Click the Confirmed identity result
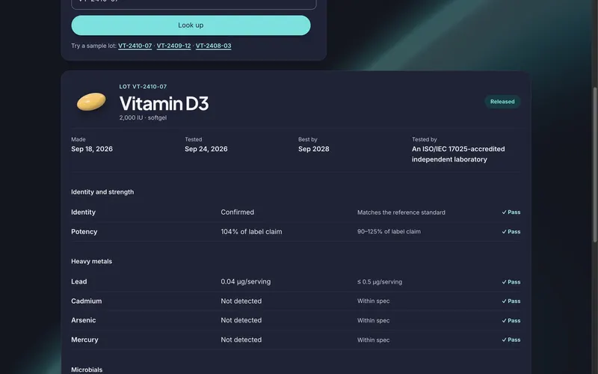This screenshot has height=374, width=598. tap(237, 212)
